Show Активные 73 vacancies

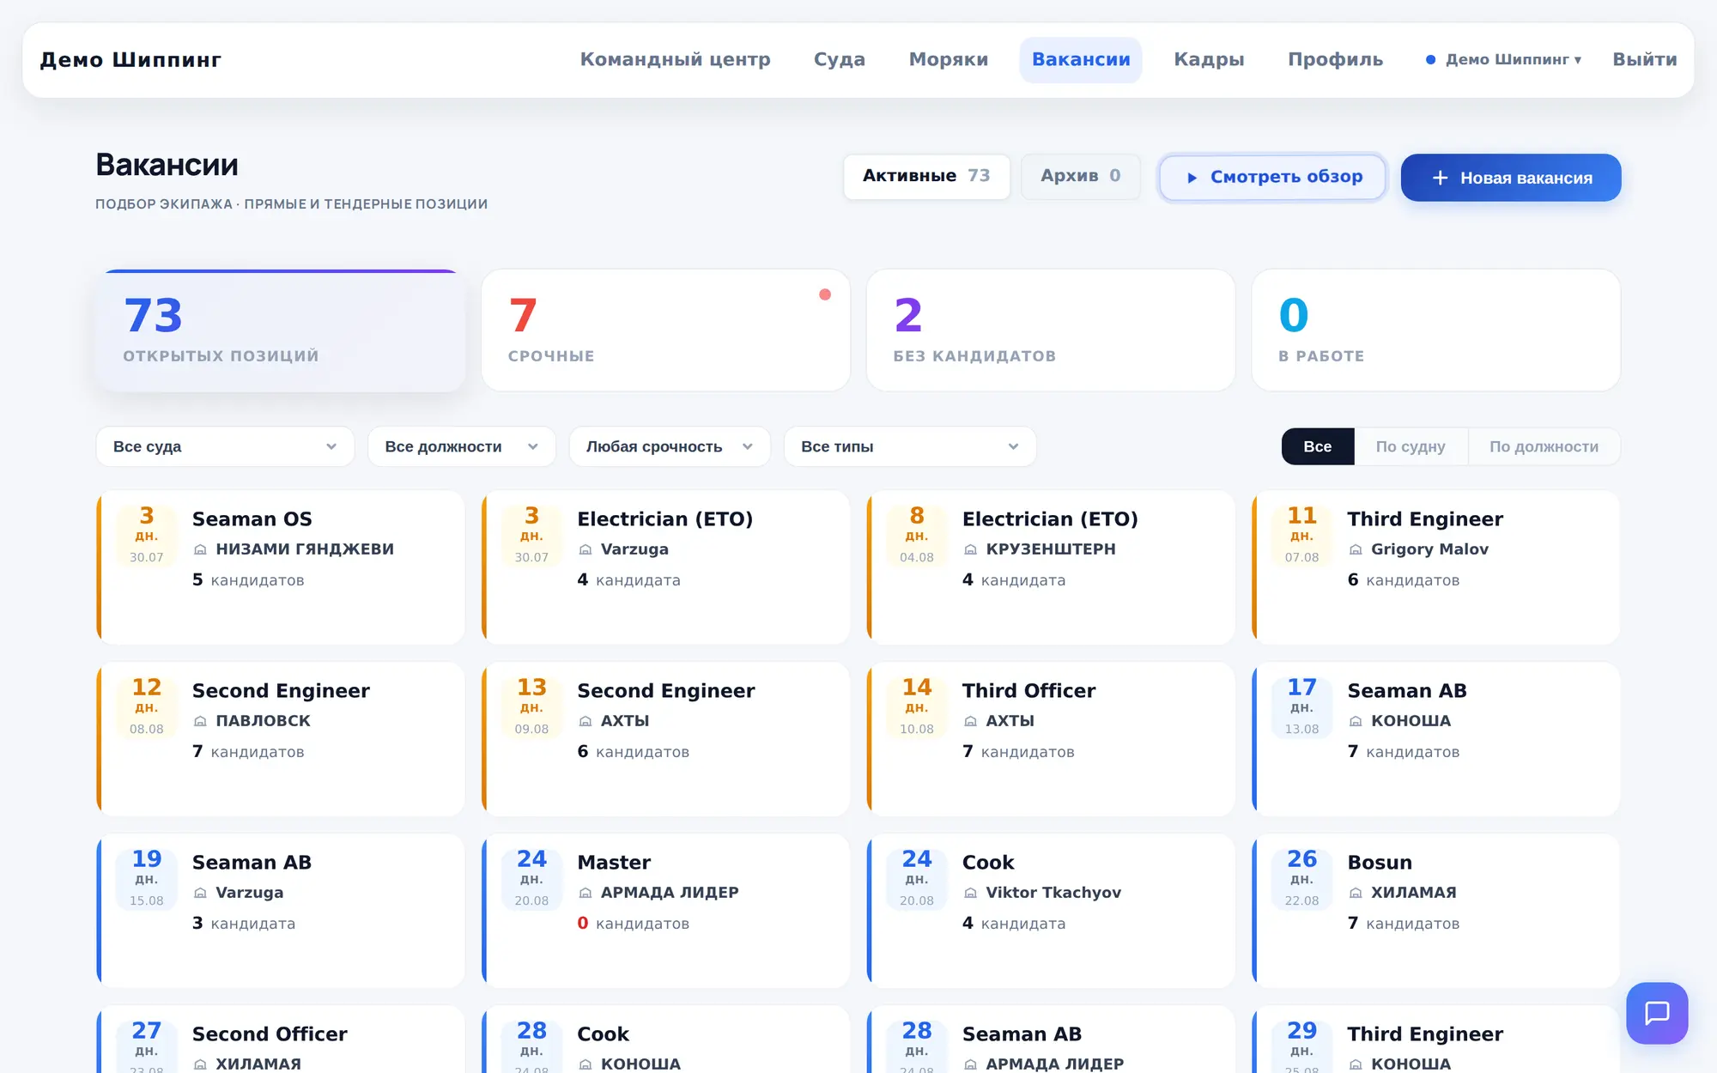point(926,176)
